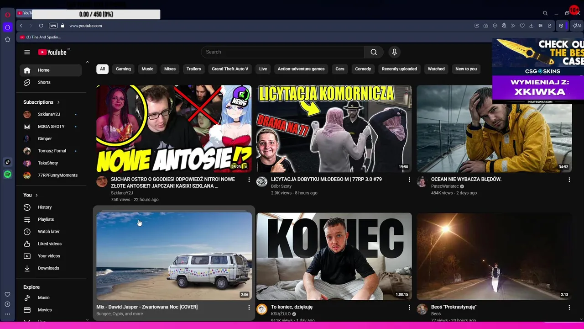The height and width of the screenshot is (329, 584).
Task: Open the YouTube hamburger guide menu
Action: (x=27, y=52)
